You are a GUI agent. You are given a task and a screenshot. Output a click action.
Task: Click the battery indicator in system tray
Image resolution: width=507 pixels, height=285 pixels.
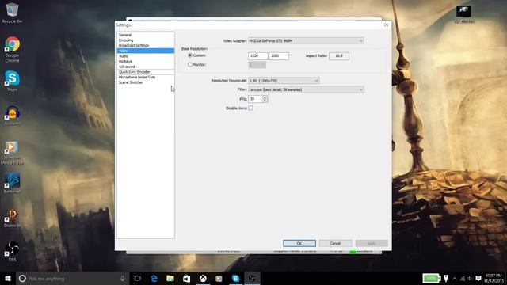431,278
